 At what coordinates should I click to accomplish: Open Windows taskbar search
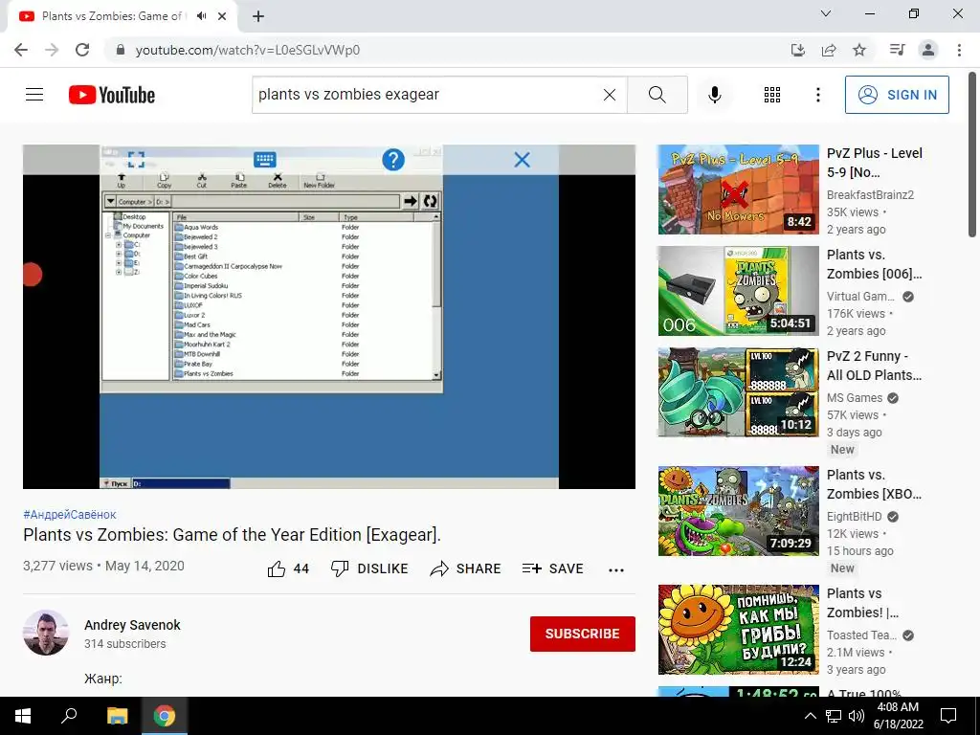[x=69, y=716]
